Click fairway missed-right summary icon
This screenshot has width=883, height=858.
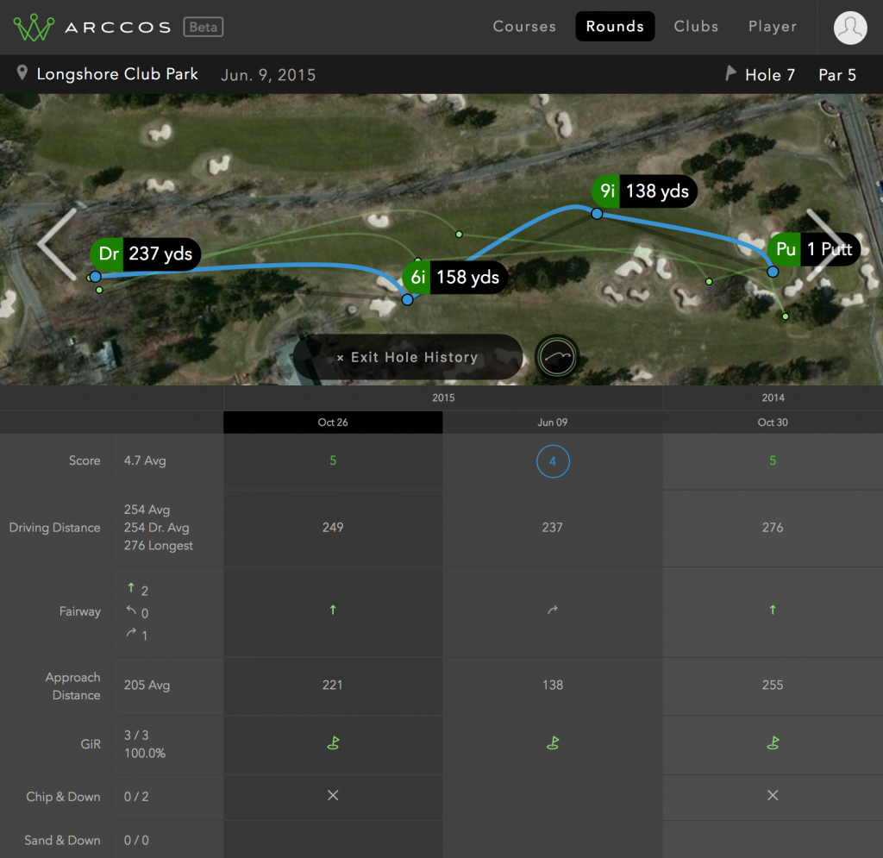pyautogui.click(x=131, y=633)
